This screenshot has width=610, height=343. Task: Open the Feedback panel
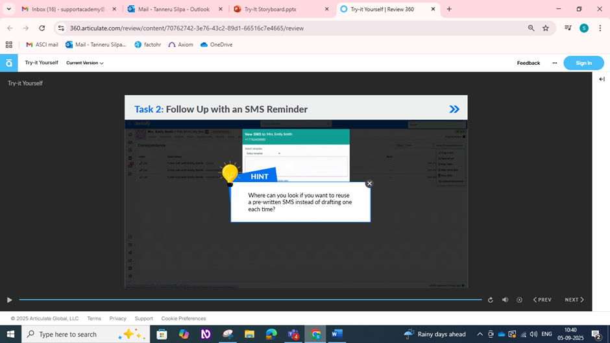pos(528,63)
